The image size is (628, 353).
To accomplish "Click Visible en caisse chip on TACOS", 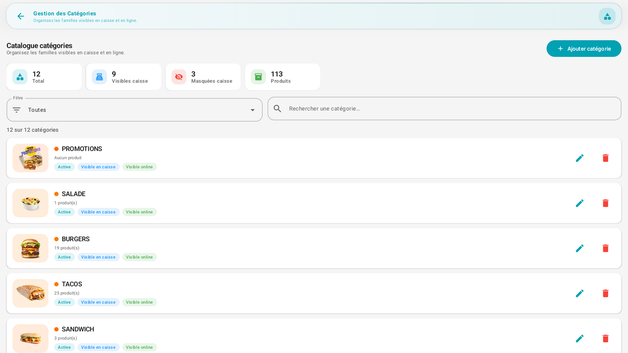I will click(98, 302).
